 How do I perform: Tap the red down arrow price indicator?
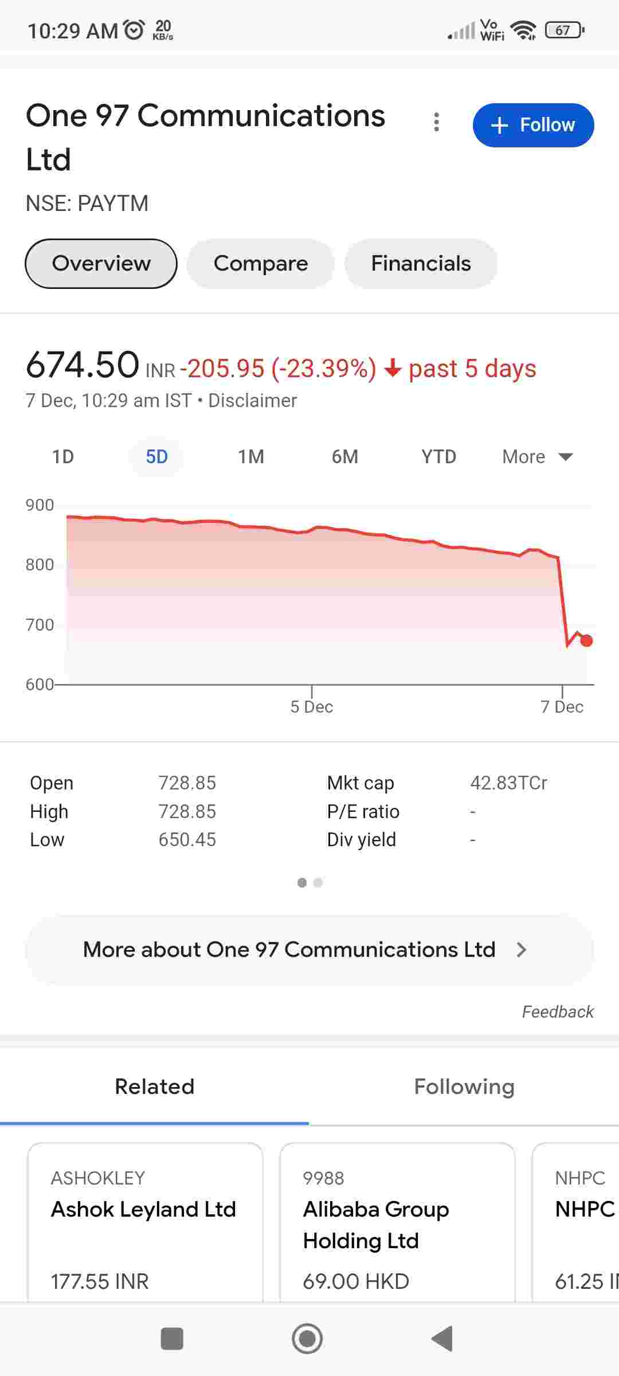[393, 368]
